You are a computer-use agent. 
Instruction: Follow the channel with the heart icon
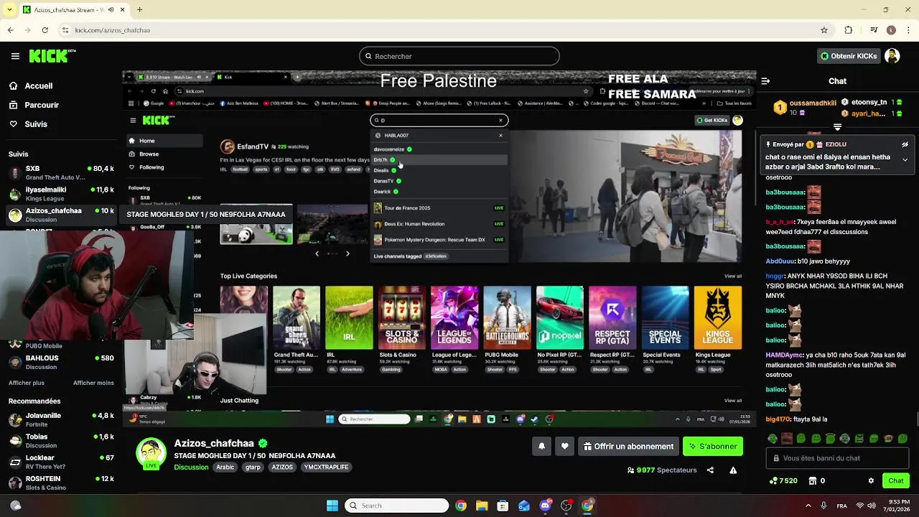tap(565, 447)
